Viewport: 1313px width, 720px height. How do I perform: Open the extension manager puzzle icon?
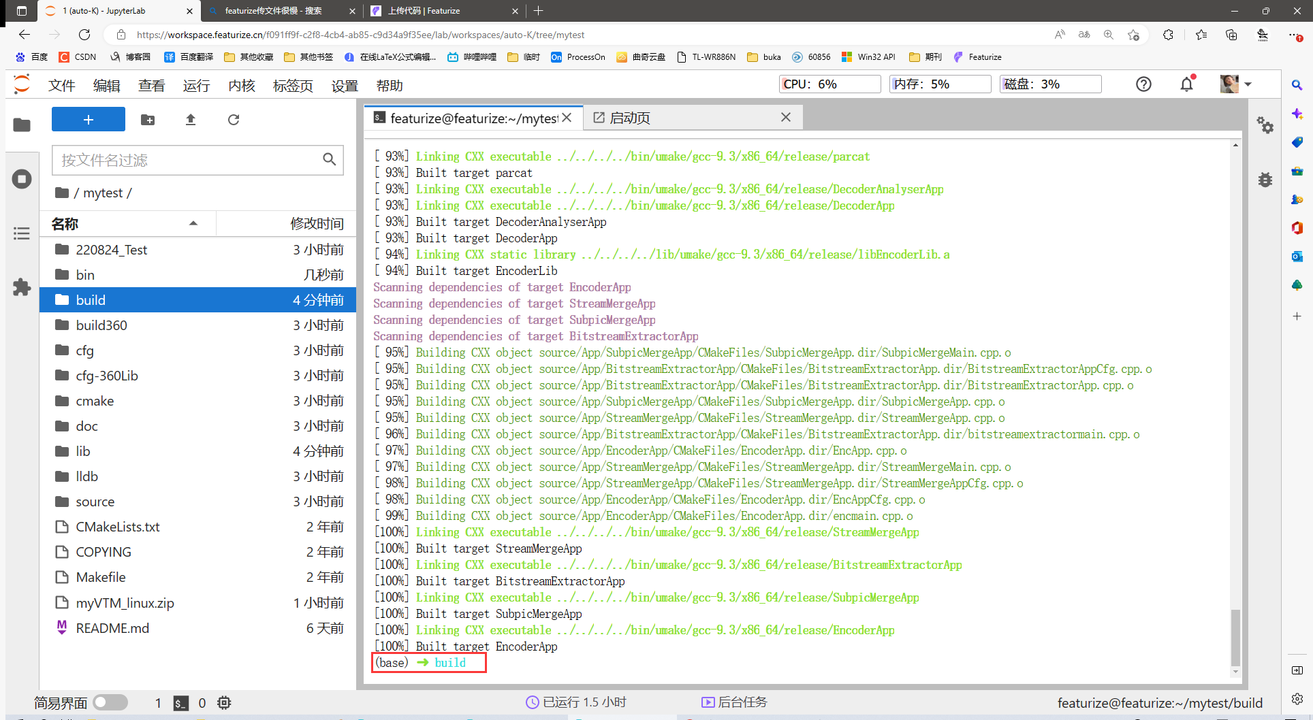point(22,287)
